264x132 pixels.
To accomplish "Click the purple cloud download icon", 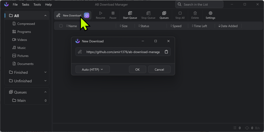I will tap(87, 15).
